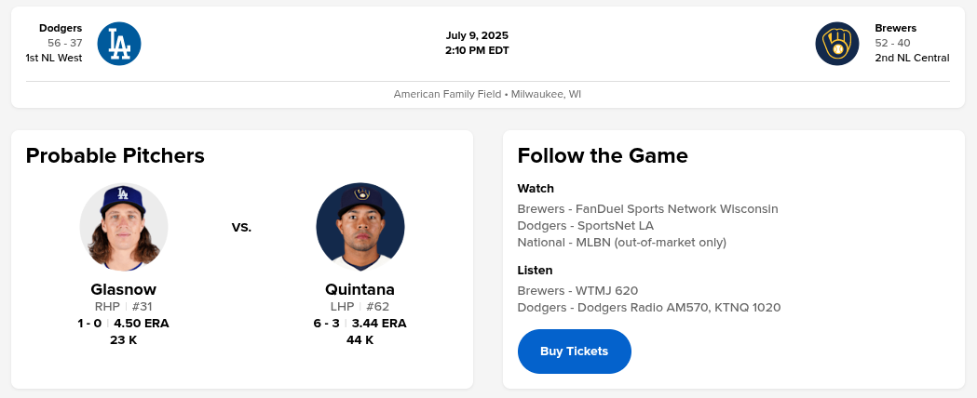Open the Quintana pitcher name link
Viewport: 977px width, 398px height.
(360, 289)
